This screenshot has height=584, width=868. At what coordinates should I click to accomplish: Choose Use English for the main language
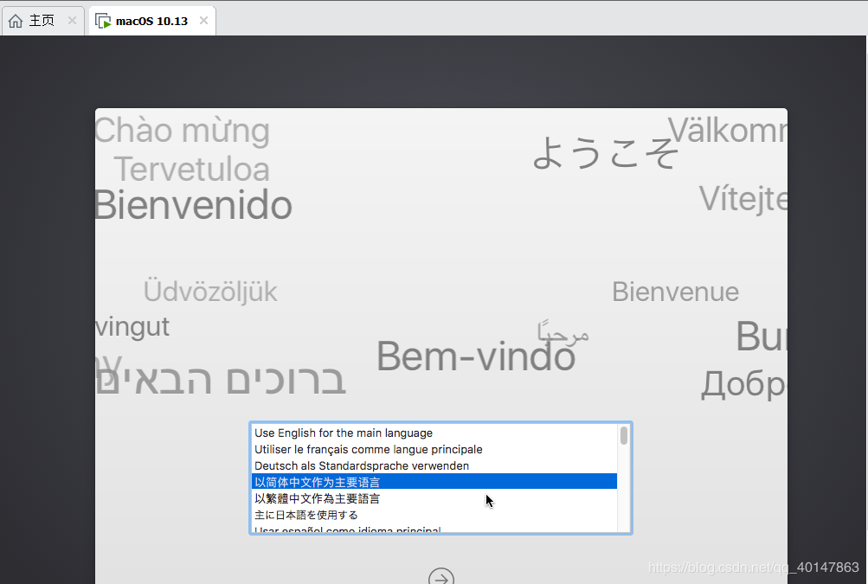click(x=344, y=433)
